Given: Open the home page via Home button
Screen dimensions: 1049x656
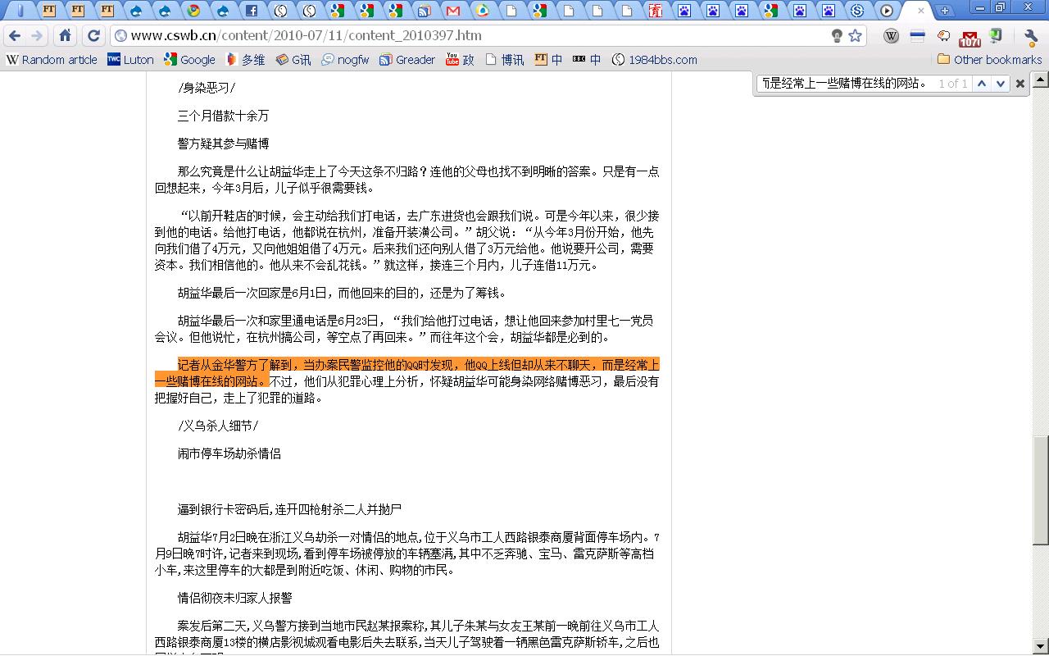Looking at the screenshot, I should tap(66, 36).
